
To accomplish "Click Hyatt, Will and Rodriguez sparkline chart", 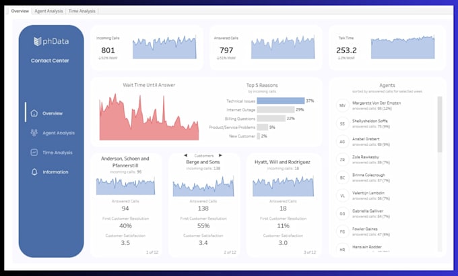I will (283, 186).
